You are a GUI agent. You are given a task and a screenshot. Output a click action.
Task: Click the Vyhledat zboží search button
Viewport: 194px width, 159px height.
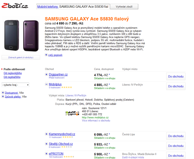(124, 7)
